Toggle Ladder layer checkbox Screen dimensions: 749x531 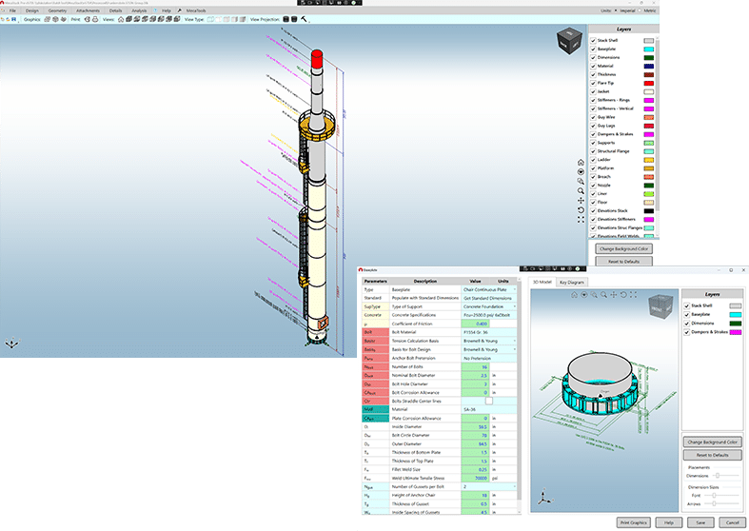click(x=593, y=160)
